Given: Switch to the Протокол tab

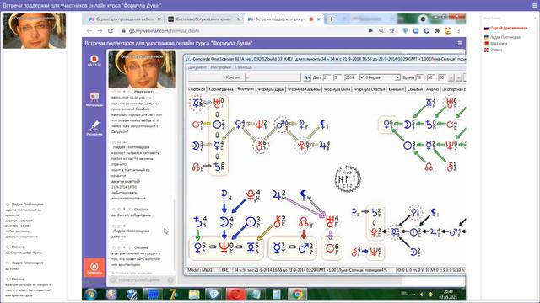Looking at the screenshot, I should pos(197,89).
